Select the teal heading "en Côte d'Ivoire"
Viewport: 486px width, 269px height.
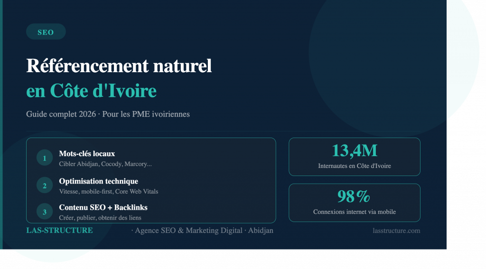[92, 91]
